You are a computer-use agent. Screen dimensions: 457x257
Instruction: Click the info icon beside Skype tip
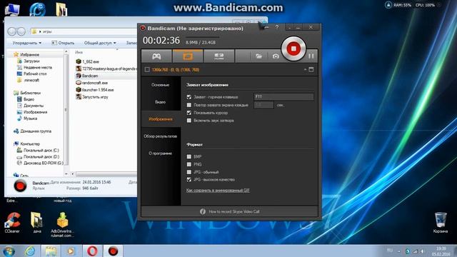203,211
